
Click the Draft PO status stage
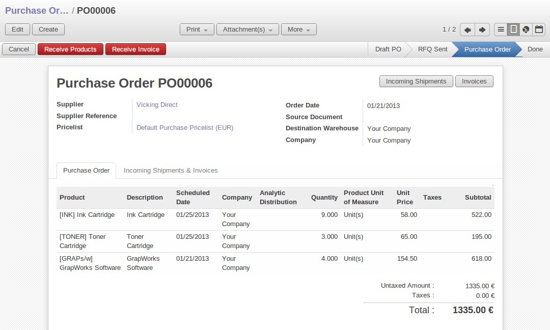[x=388, y=49]
